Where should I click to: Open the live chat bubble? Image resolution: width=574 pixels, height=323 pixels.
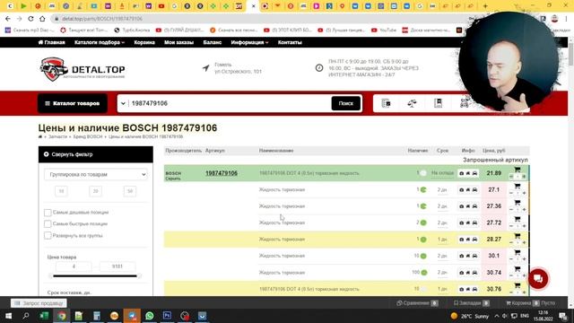click(x=538, y=279)
